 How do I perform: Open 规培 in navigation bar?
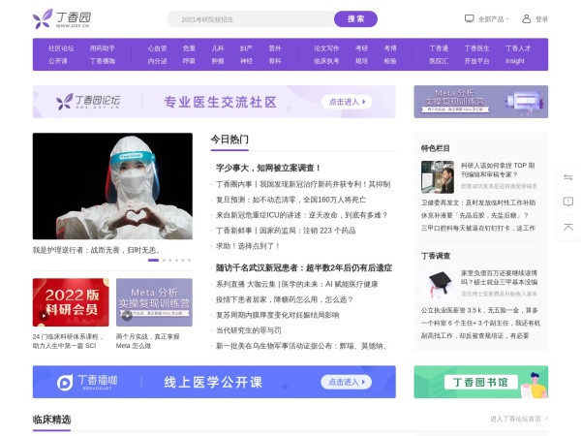click(361, 61)
